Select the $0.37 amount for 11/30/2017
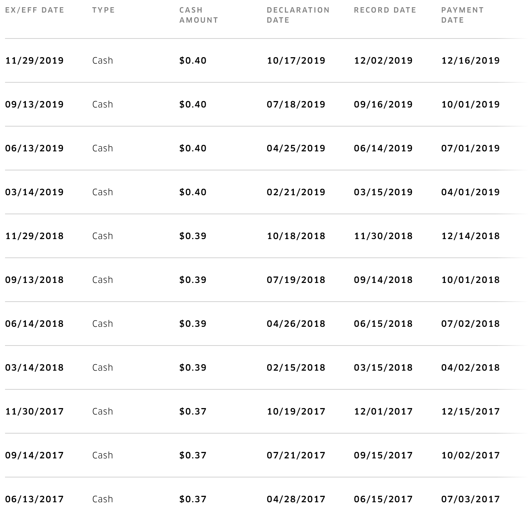 click(193, 411)
